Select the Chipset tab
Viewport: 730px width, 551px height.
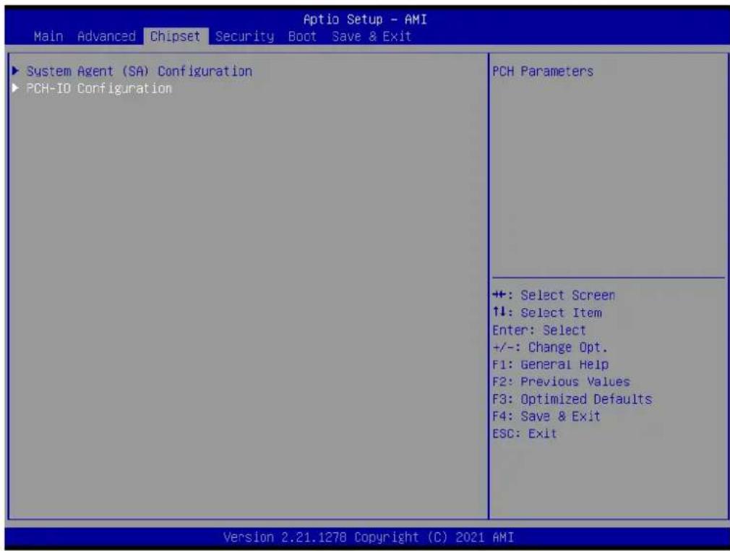click(x=176, y=36)
